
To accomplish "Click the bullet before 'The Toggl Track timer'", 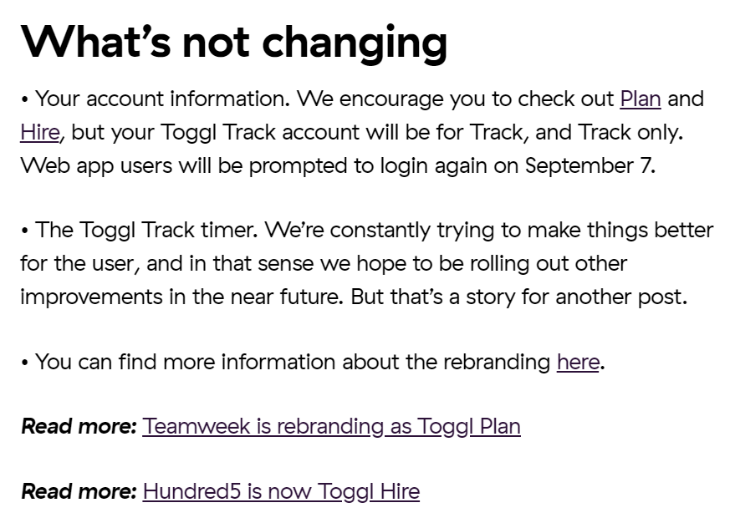I will (24, 231).
